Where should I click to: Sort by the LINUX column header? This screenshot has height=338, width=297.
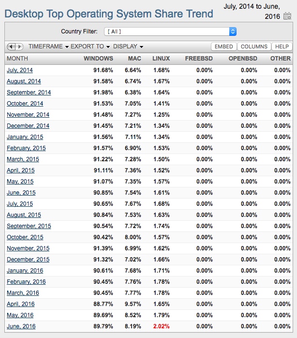click(161, 59)
